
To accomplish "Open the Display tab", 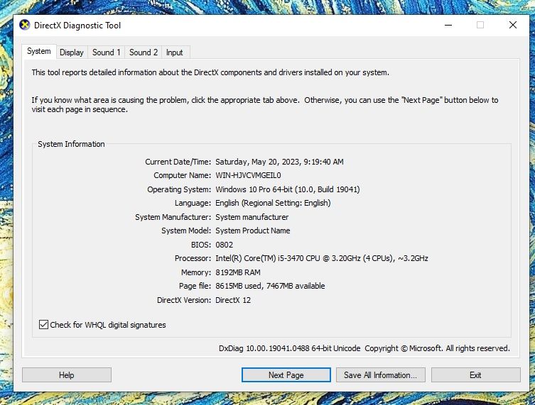I will click(x=72, y=52).
